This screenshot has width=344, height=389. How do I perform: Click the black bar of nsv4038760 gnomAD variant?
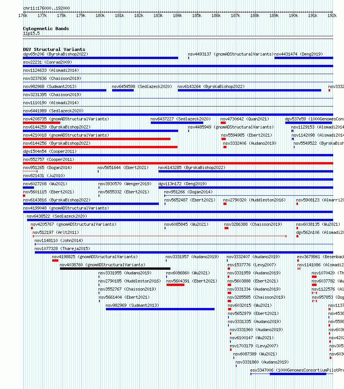point(115,269)
